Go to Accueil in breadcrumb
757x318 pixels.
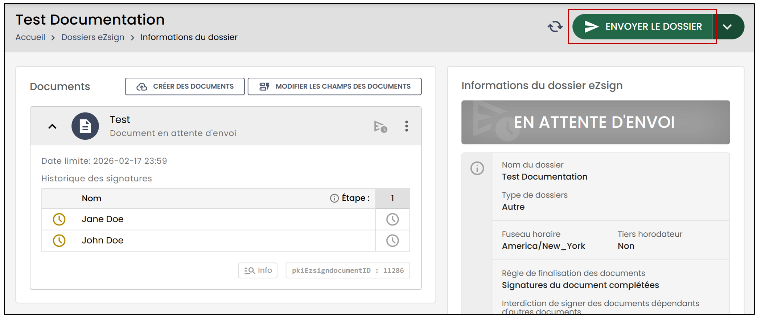[30, 37]
